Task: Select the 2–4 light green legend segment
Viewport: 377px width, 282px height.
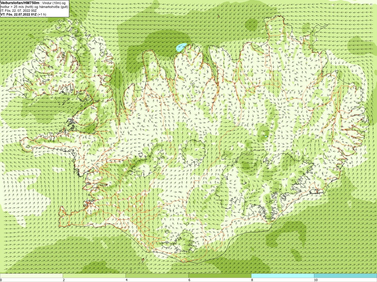Action: [x=94, y=276]
